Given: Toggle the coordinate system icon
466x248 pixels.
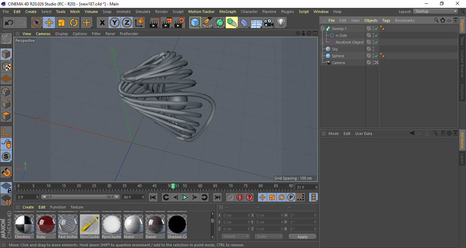Looking at the screenshot, I should pos(139,23).
